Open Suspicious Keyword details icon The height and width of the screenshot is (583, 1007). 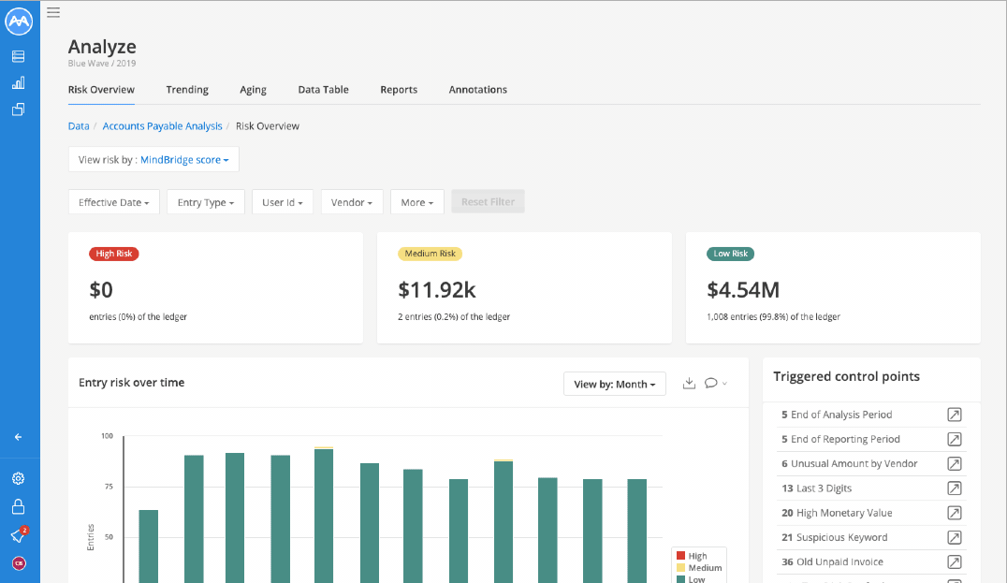click(955, 537)
